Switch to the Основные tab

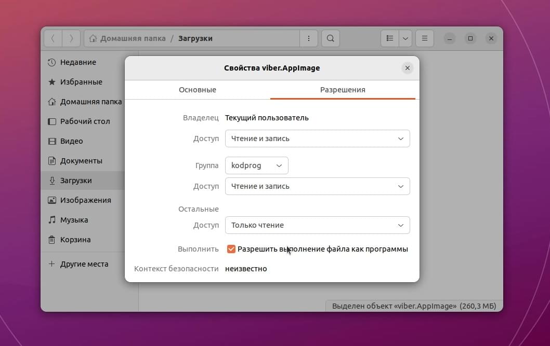point(198,90)
